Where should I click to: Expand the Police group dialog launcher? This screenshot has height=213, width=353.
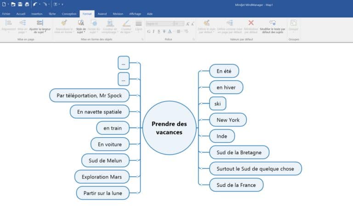(x=194, y=39)
